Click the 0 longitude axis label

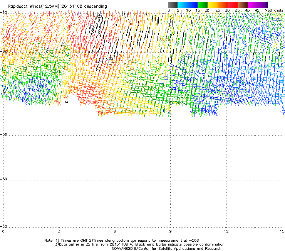click(3, 231)
